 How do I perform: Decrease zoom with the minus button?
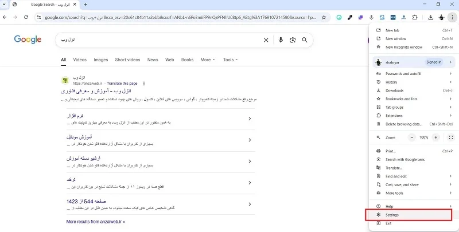(x=412, y=137)
